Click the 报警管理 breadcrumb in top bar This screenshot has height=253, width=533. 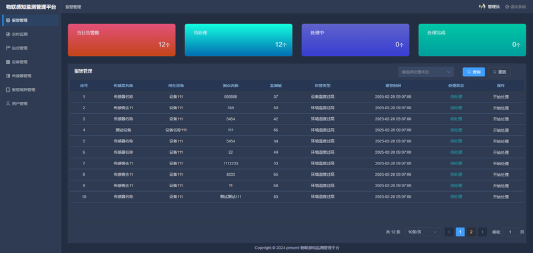[x=73, y=7]
